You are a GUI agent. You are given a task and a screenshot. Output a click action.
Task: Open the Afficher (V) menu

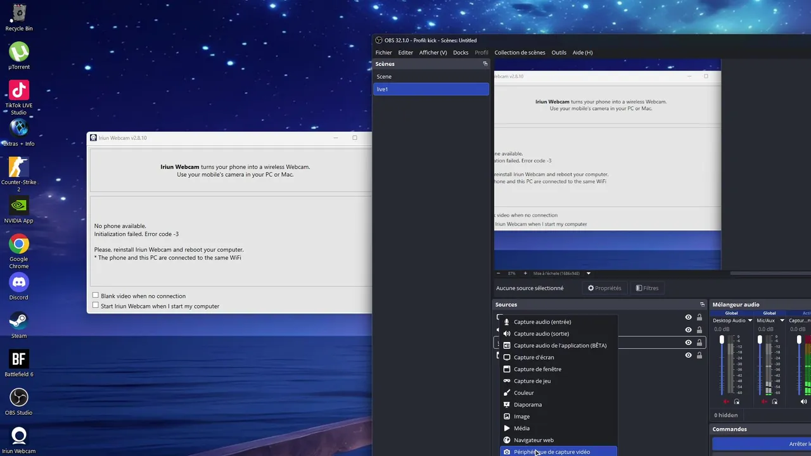tap(433, 53)
